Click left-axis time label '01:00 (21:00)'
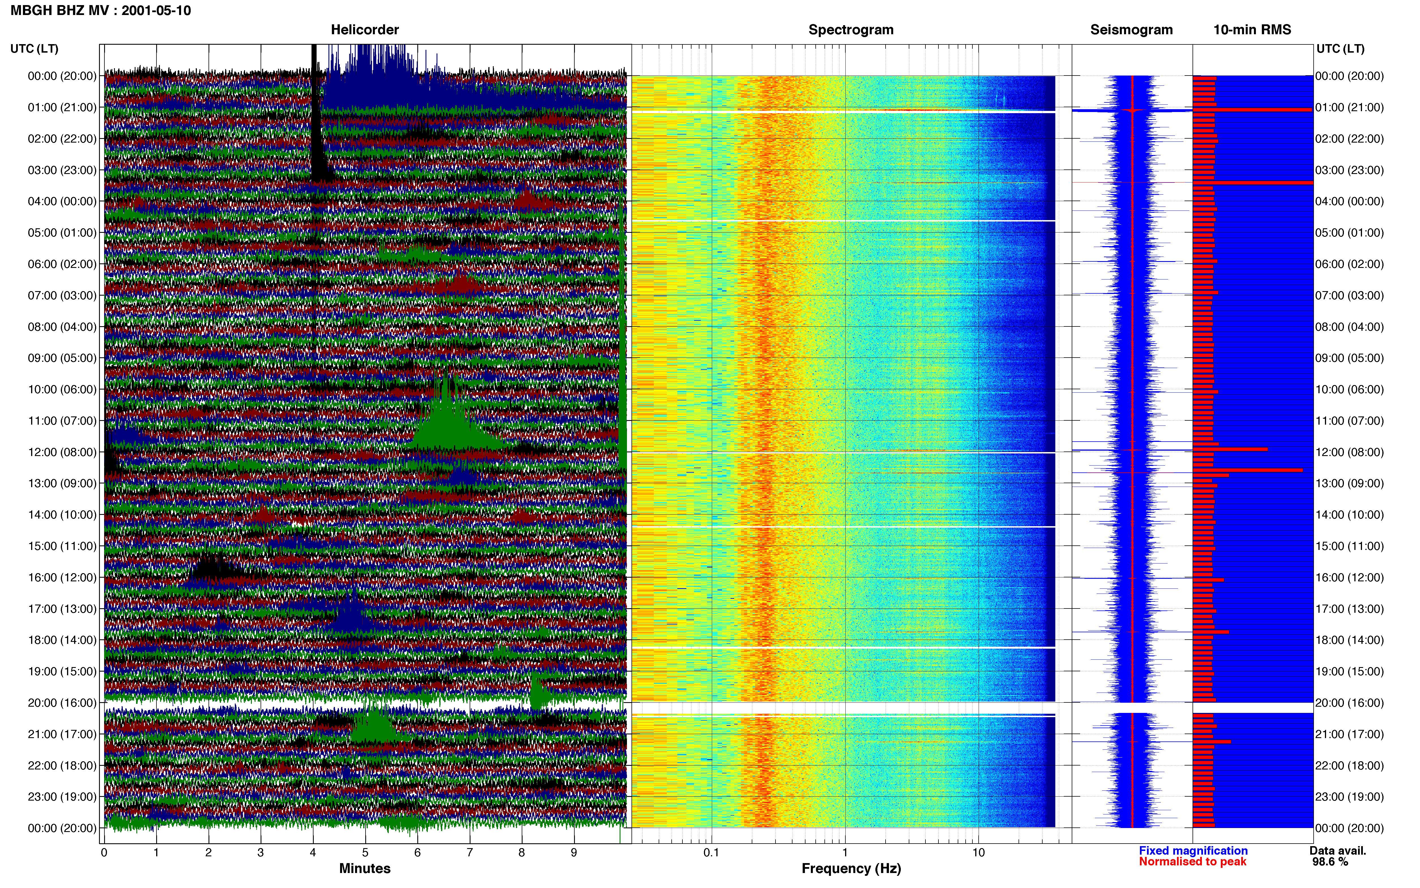 [x=62, y=107]
